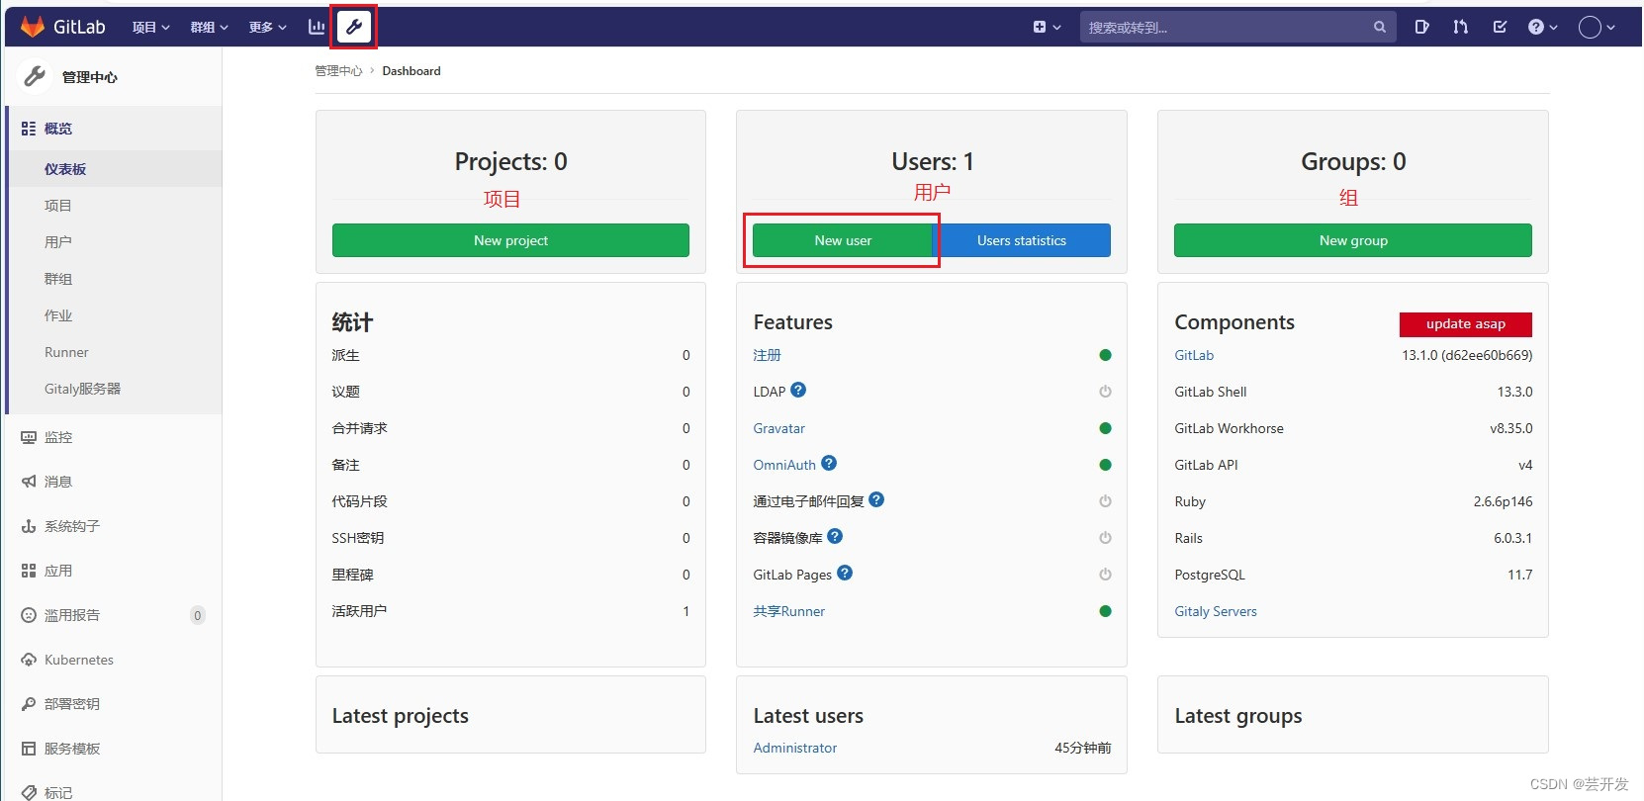Select 作业 in the sidebar
The width and height of the screenshot is (1644, 801).
(57, 315)
